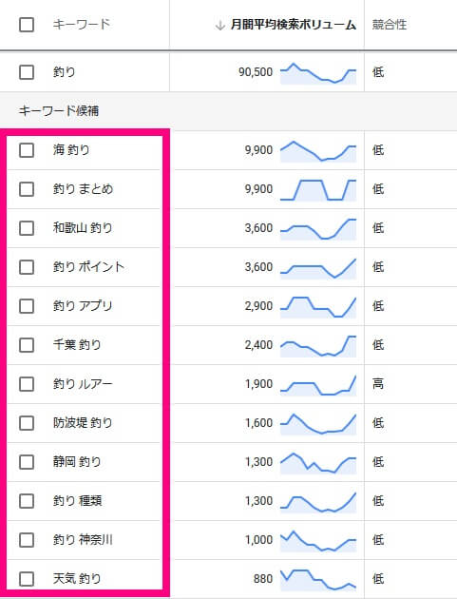This screenshot has height=599, width=457.
Task: Check the box for 釣り keyword
Action: (x=27, y=72)
